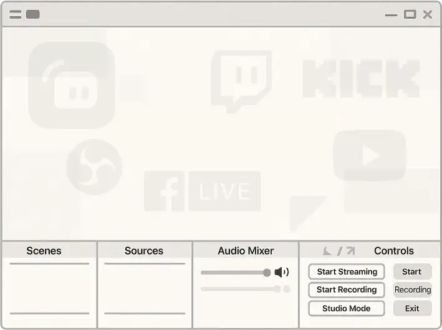Click the gray Recording button
442x330 pixels.
pos(413,290)
